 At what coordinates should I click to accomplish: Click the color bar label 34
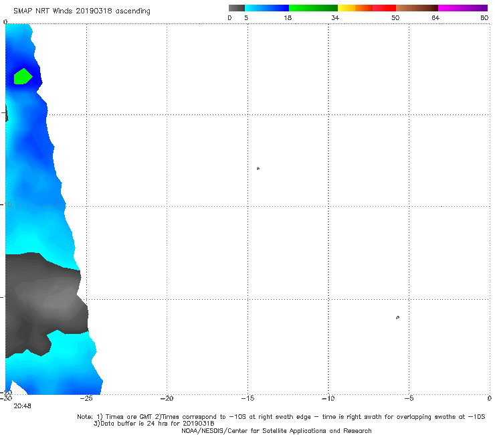click(x=335, y=17)
